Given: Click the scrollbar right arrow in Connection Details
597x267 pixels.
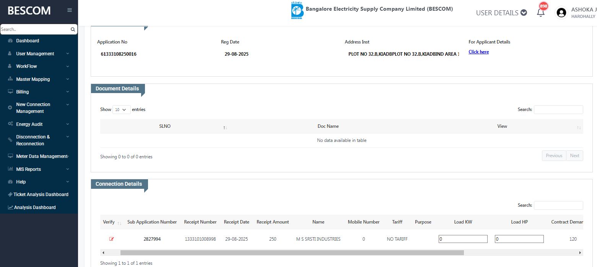Looking at the screenshot, I should (x=580, y=253).
